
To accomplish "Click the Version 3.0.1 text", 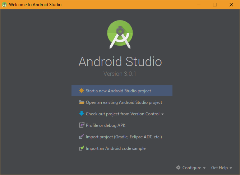I will pyautogui.click(x=120, y=74).
